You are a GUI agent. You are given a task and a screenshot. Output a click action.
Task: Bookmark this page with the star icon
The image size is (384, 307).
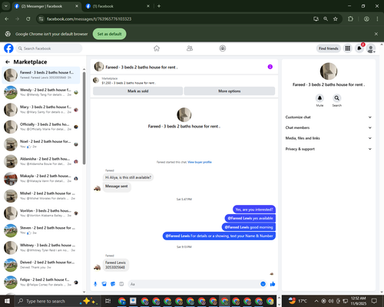coord(336,19)
